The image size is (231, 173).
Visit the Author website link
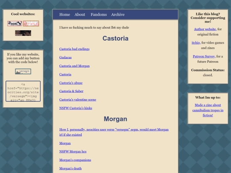click(205, 29)
